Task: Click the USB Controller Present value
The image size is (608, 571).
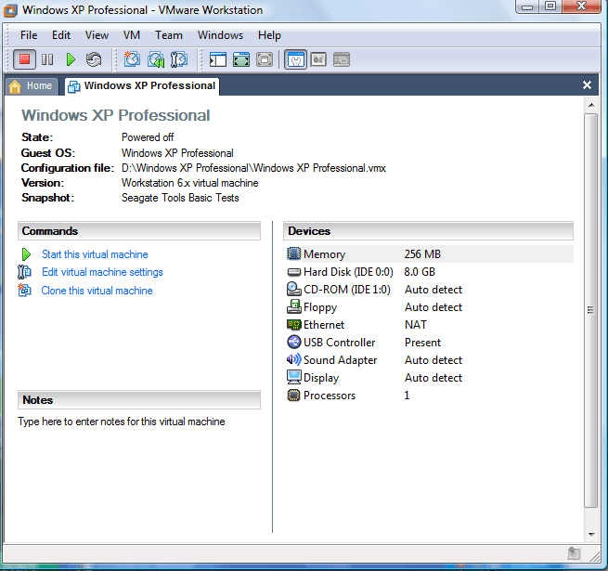Action: 422,342
